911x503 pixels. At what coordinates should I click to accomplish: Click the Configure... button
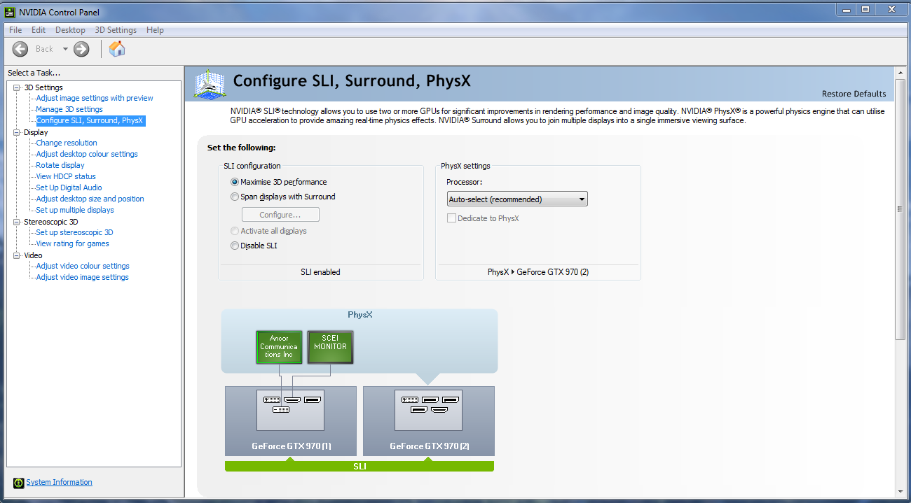(x=280, y=215)
